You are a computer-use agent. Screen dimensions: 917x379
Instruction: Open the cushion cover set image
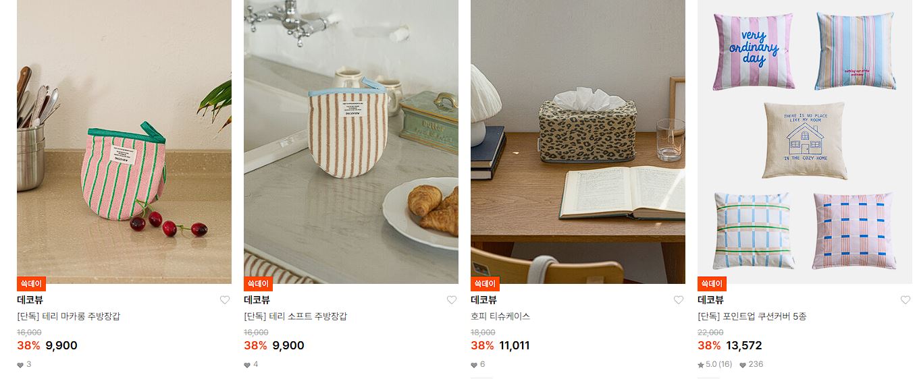[805, 142]
